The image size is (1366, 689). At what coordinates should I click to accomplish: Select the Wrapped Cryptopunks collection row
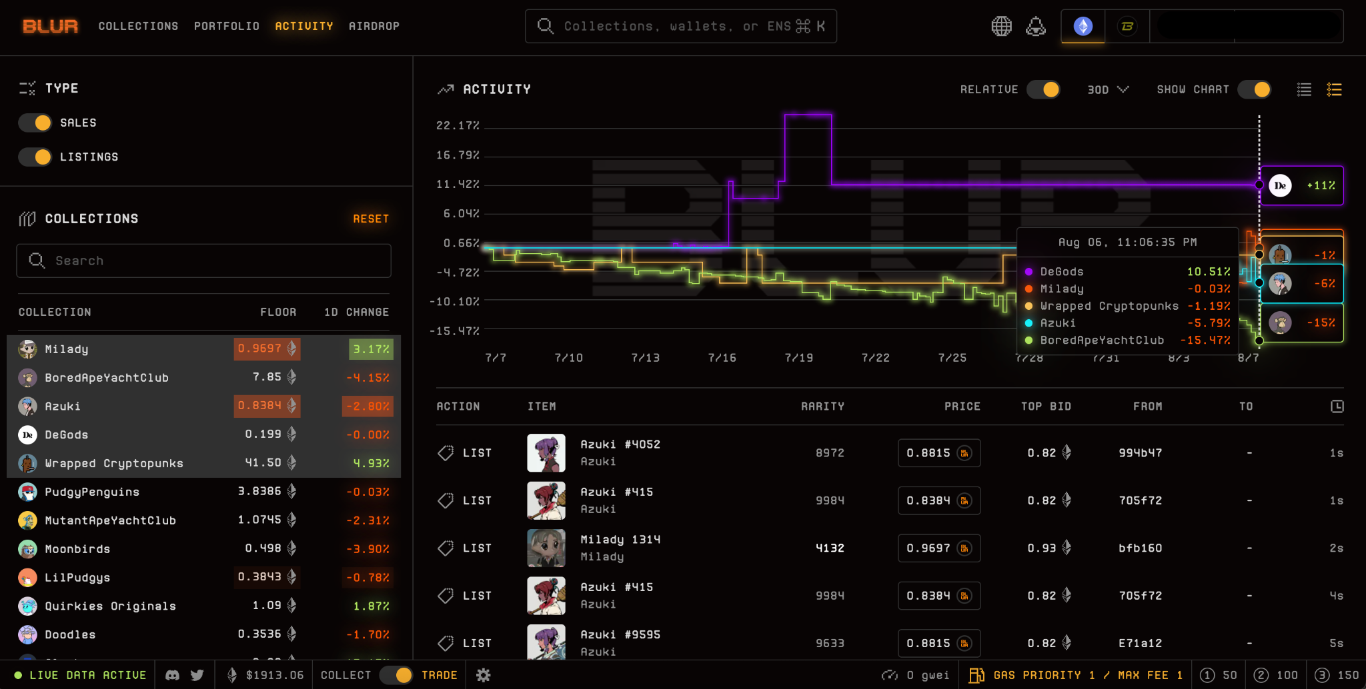pyautogui.click(x=203, y=464)
